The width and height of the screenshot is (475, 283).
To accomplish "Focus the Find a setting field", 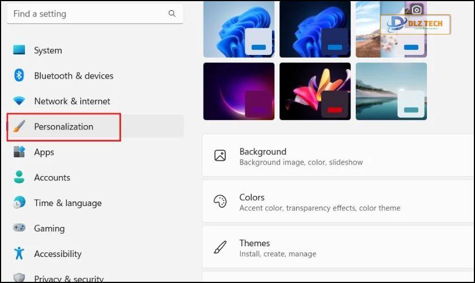I will tap(95, 14).
